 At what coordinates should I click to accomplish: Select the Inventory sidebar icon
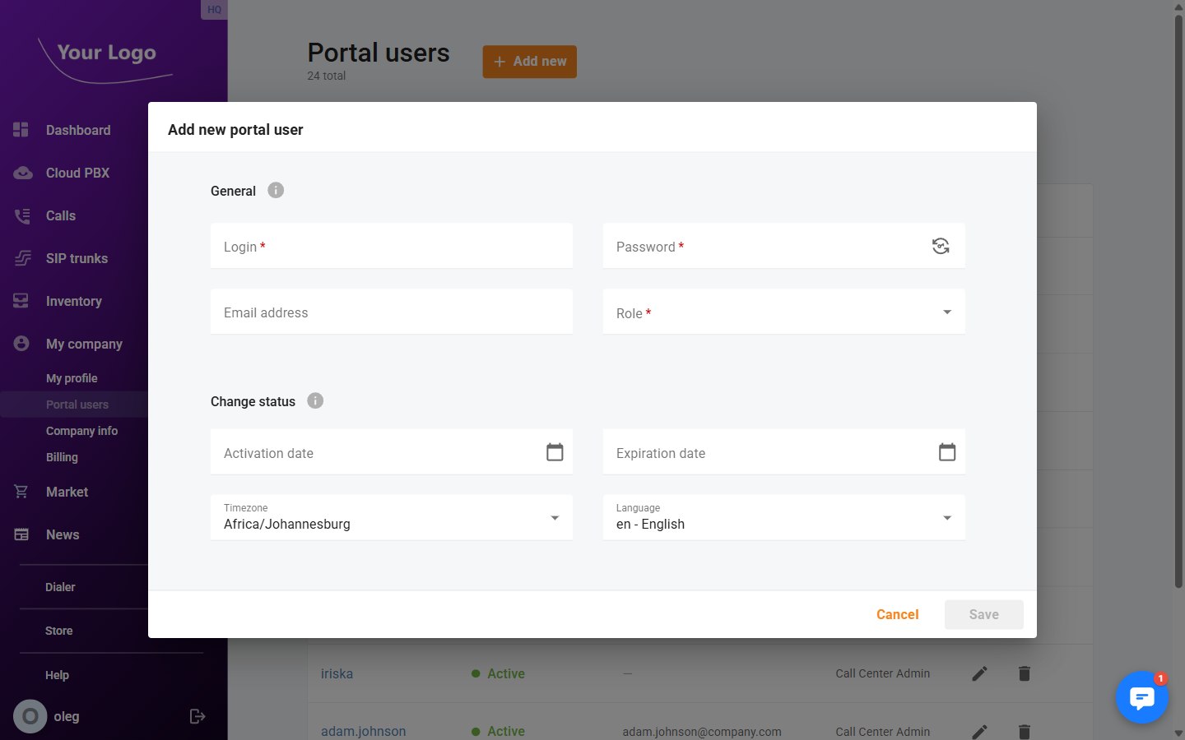tap(20, 300)
